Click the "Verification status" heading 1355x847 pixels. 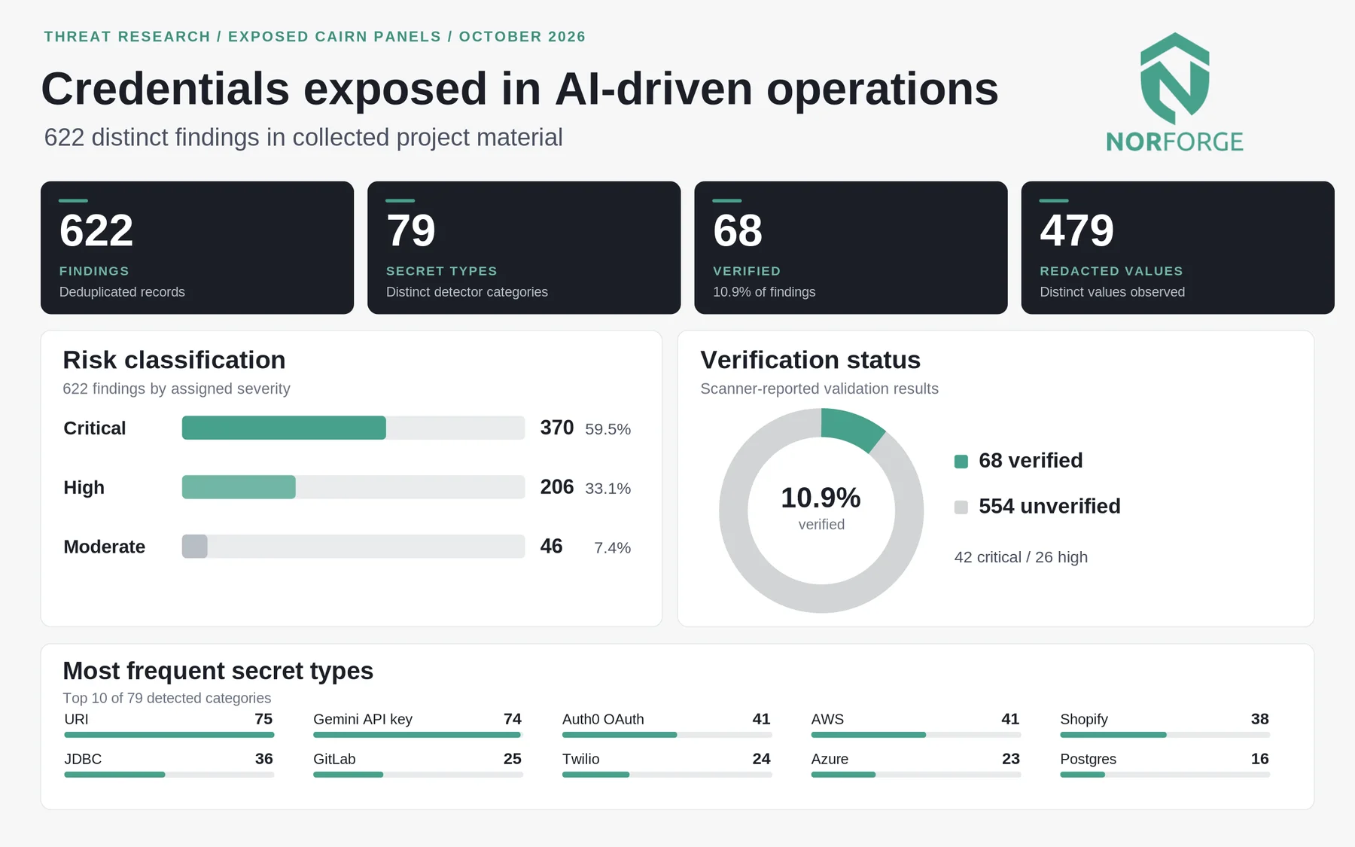(810, 360)
